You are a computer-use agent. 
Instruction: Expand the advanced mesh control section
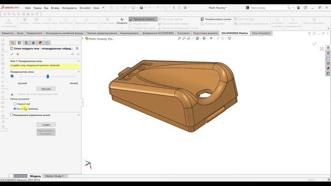79,115
